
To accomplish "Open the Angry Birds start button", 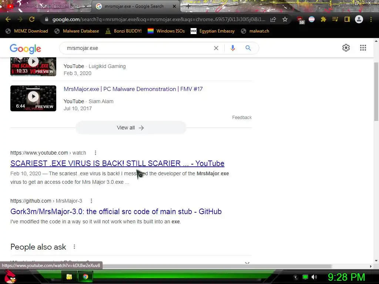I will pyautogui.click(x=10, y=277).
